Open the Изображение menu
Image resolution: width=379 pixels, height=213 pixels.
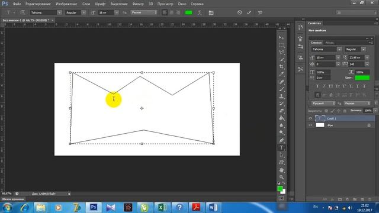point(66,4)
